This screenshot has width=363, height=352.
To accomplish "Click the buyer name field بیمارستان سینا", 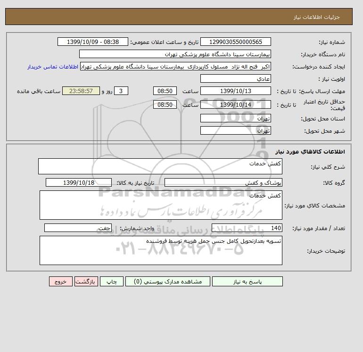I will tap(175, 54).
